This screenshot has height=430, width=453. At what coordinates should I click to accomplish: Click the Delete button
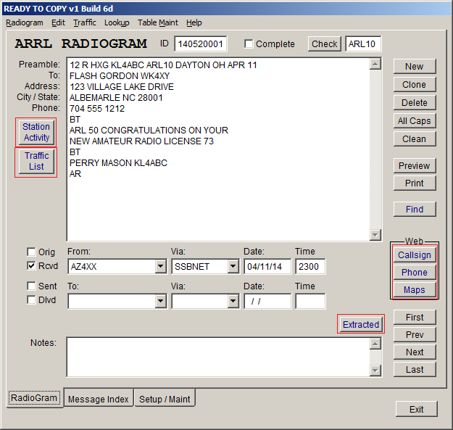pyautogui.click(x=415, y=102)
